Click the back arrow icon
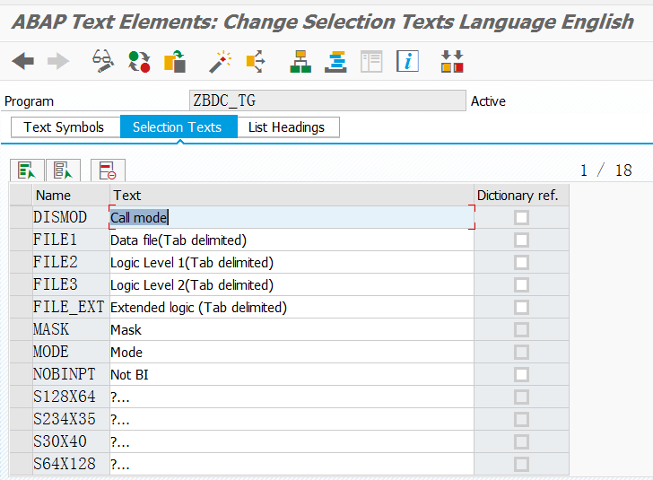The image size is (653, 480). point(23,61)
